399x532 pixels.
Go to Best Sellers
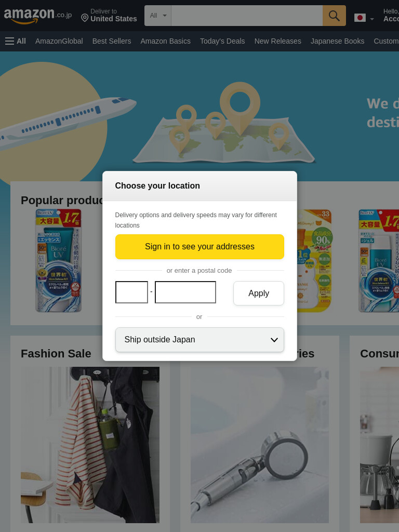click(x=112, y=41)
